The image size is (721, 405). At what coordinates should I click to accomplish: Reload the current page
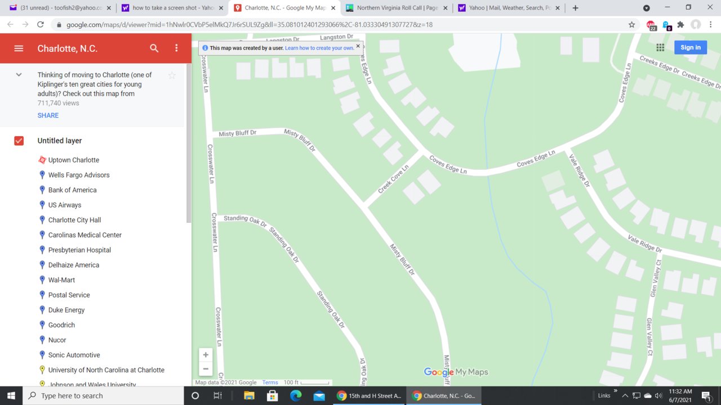[40, 25]
